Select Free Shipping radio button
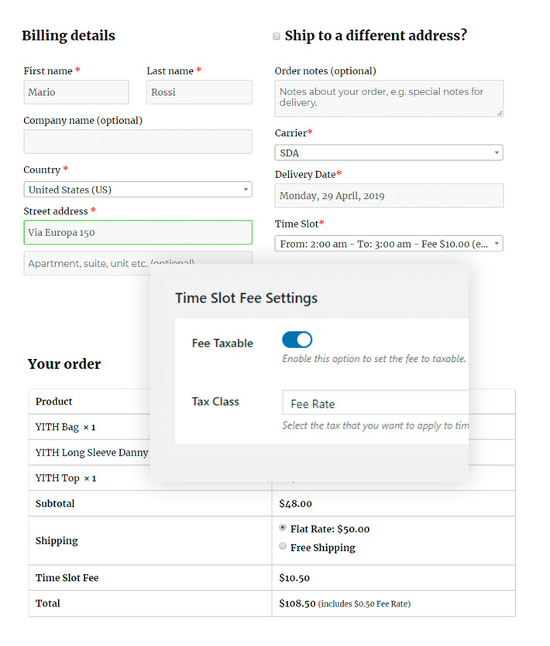The width and height of the screenshot is (550, 646). [283, 546]
